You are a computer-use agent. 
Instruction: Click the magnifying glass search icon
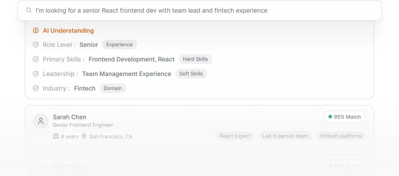coord(28,10)
